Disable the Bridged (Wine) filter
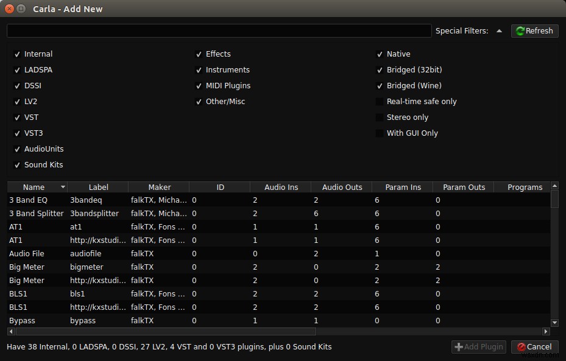Viewport: 566px width, 361px height. (380, 85)
